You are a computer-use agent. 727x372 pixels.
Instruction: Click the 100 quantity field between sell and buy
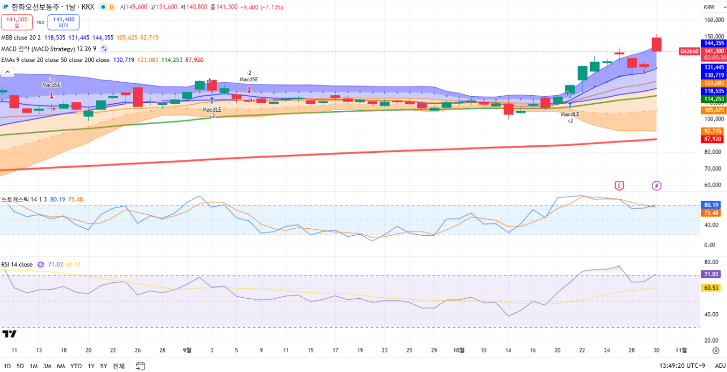coord(40,22)
